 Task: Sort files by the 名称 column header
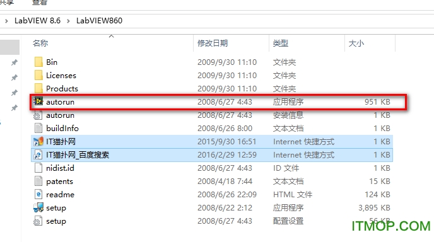(40, 43)
